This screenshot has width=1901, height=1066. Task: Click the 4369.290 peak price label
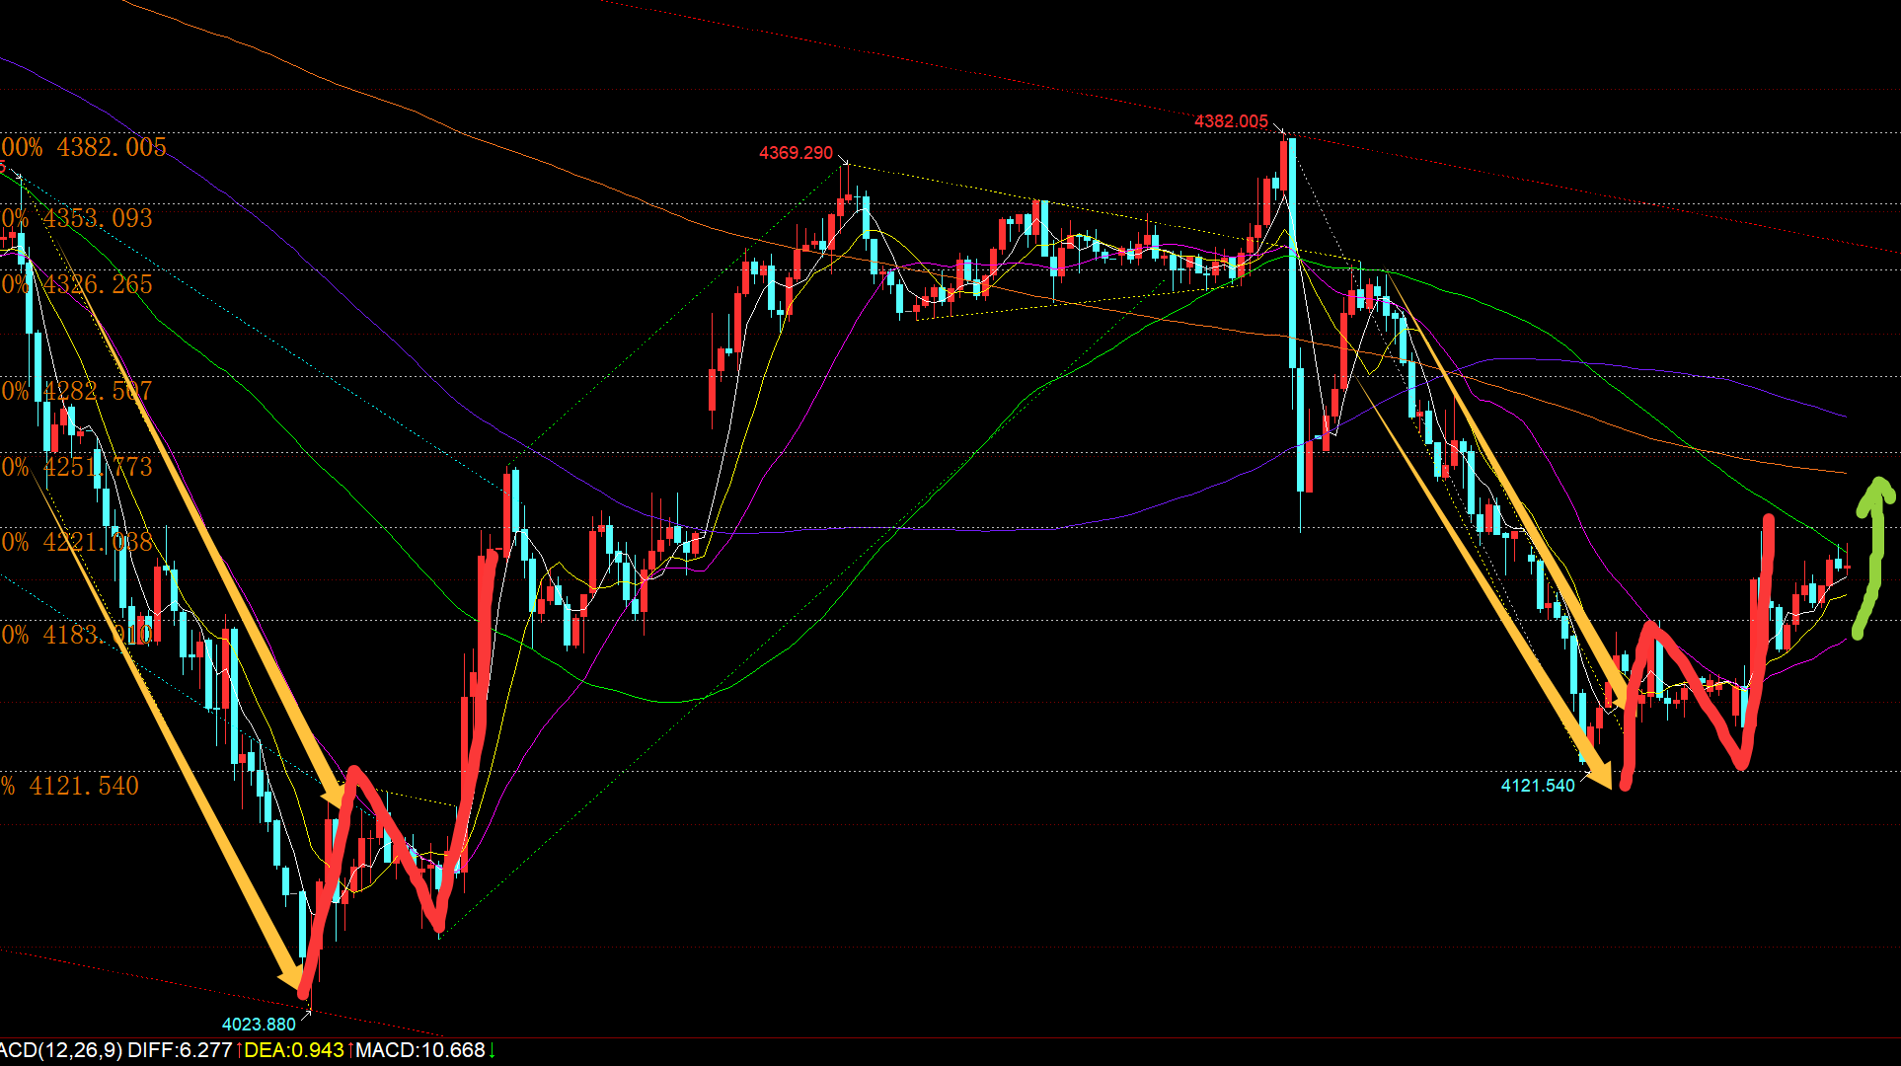coord(796,153)
